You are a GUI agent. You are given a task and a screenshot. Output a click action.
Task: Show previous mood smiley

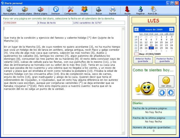[162, 93]
